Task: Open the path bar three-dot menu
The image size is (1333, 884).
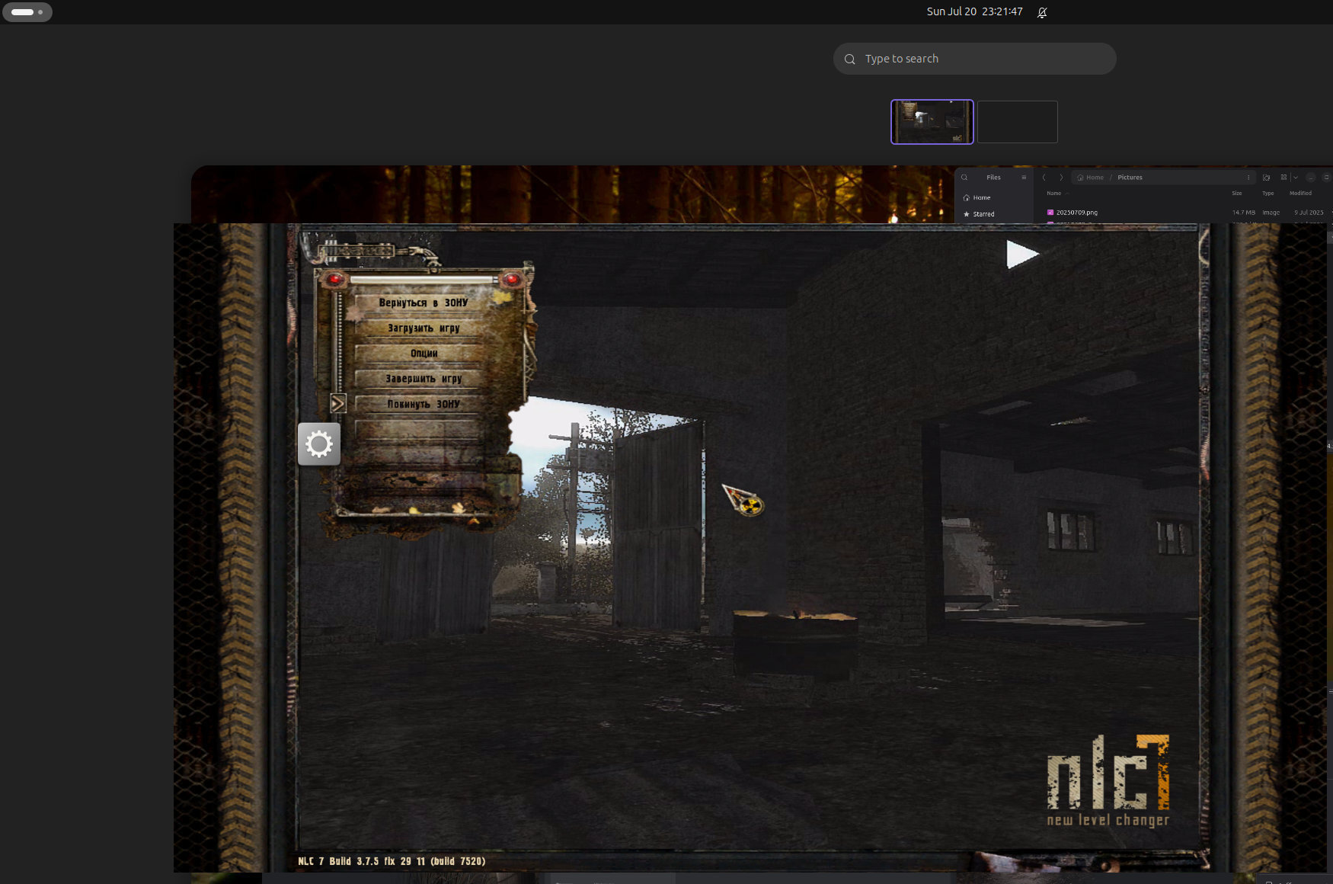Action: (x=1248, y=178)
